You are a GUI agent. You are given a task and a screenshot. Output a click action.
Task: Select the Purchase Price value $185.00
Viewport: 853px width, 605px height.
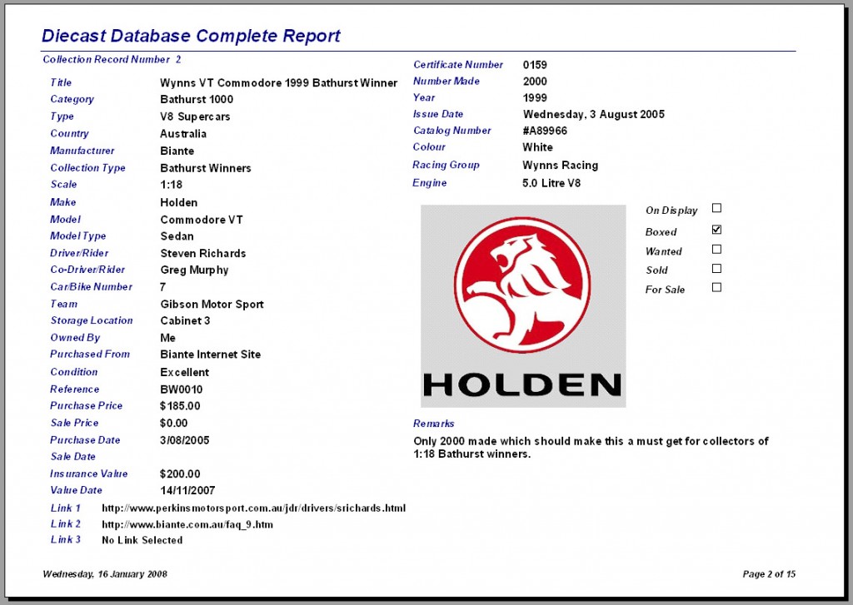click(x=180, y=406)
